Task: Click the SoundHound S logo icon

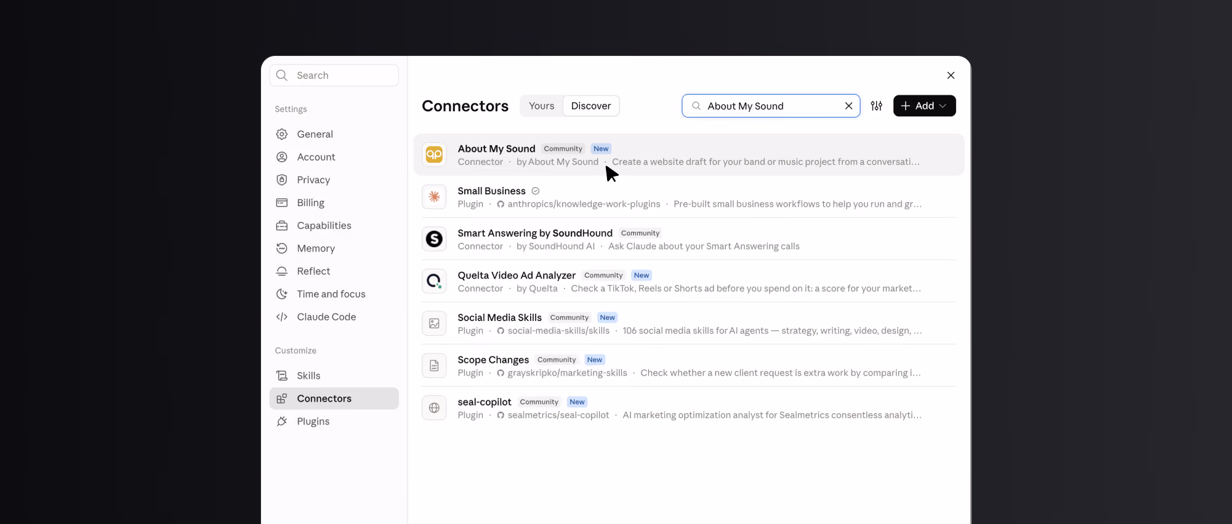Action: [434, 239]
